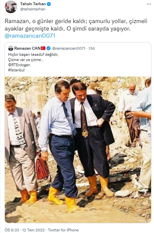
Task: Click the quoted tweet line 'Çizme var ya çizme...'
Action: coord(26,60)
